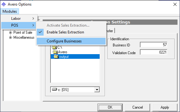
Task: Click the Apply button
Action: click(x=165, y=107)
